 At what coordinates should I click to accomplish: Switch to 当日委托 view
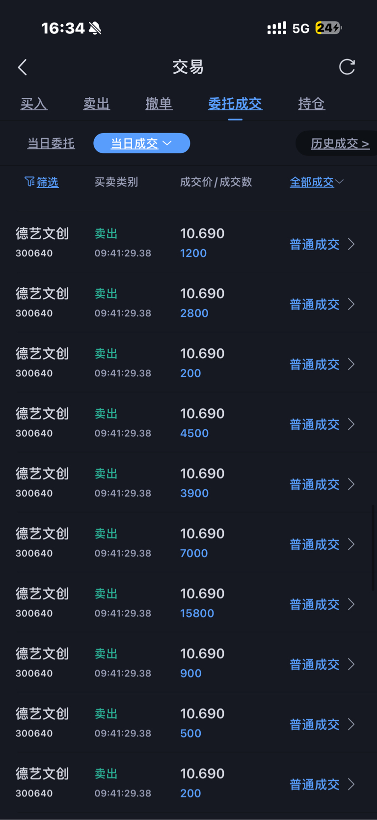pos(51,143)
